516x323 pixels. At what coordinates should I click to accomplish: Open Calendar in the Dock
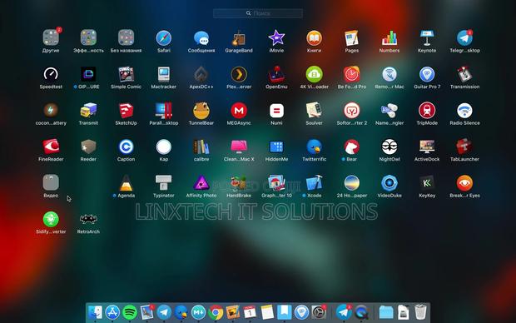[250, 312]
